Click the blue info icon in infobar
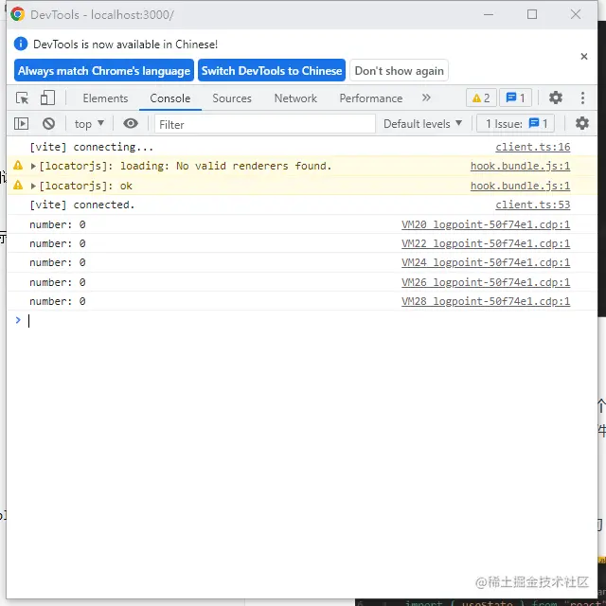This screenshot has height=606, width=606. coord(21,44)
